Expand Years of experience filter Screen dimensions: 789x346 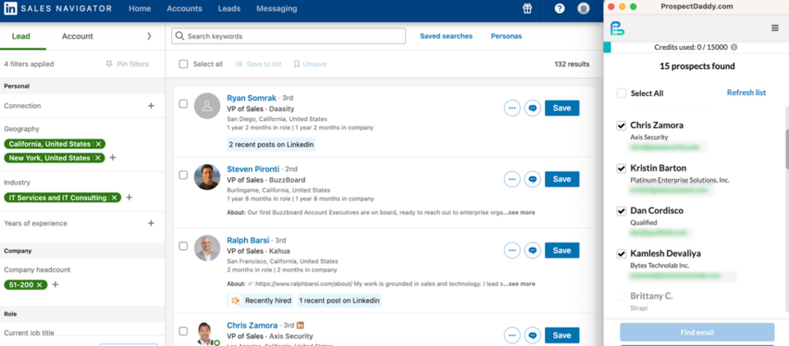click(151, 223)
